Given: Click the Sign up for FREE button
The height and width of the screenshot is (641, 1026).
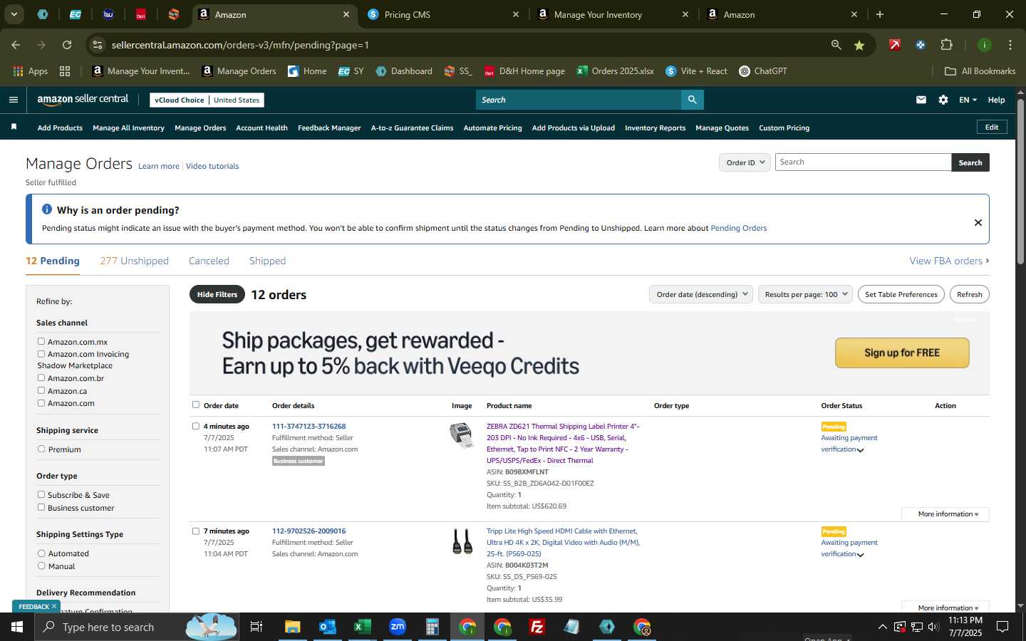Looking at the screenshot, I should coord(902,353).
